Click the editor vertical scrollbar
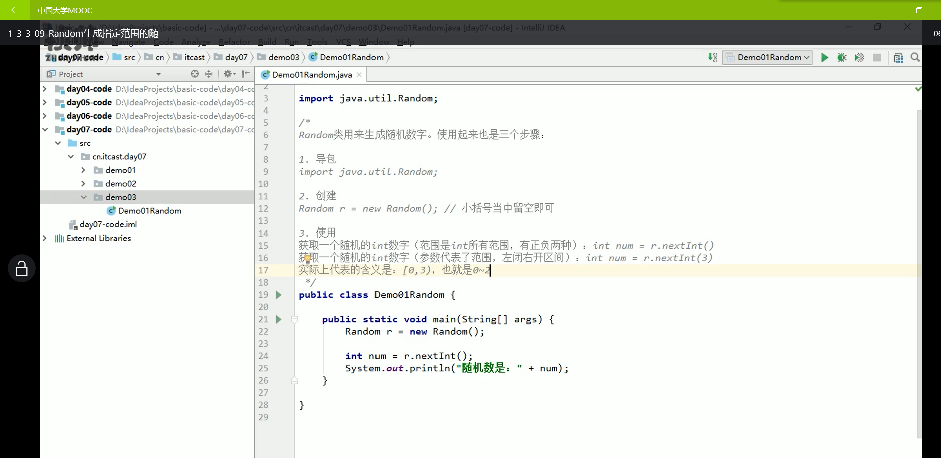941x458 pixels. pyautogui.click(x=919, y=273)
